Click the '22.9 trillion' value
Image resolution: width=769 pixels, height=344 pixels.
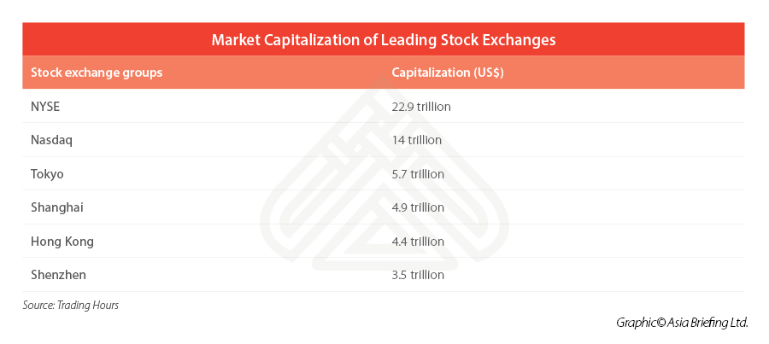421,107
